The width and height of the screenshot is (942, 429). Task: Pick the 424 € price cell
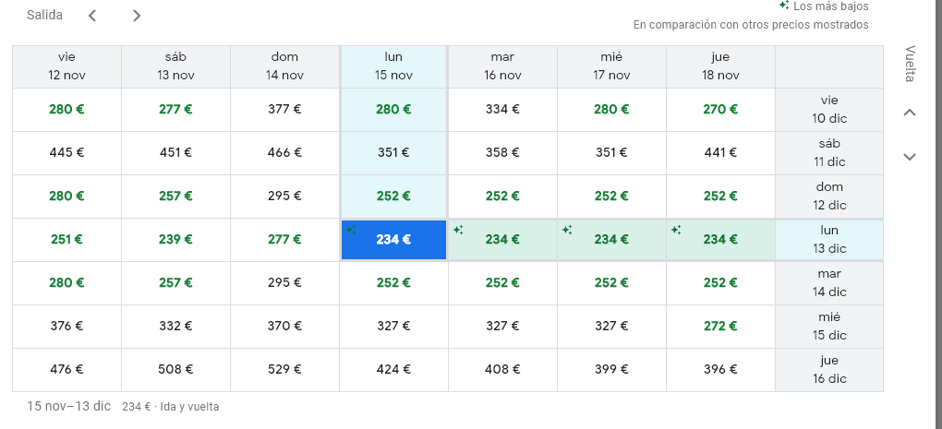click(393, 370)
